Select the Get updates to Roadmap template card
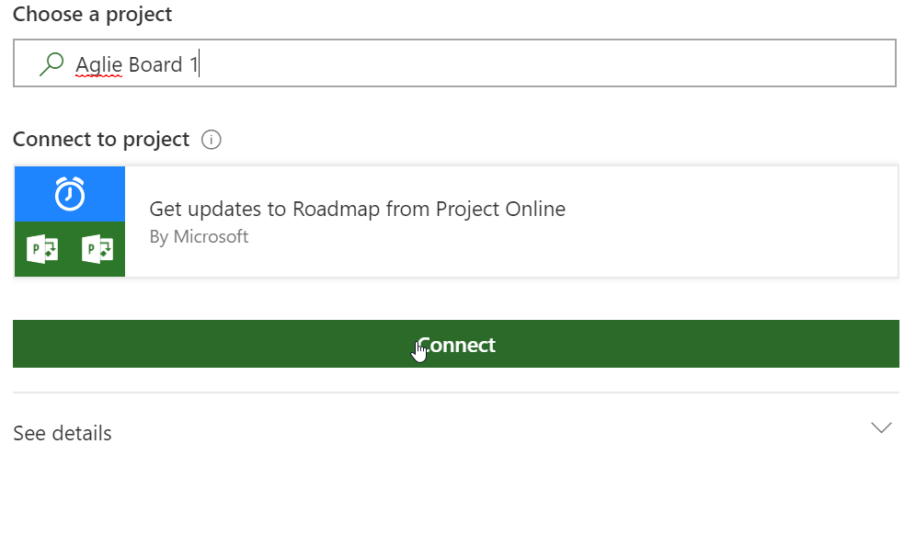 coord(456,221)
